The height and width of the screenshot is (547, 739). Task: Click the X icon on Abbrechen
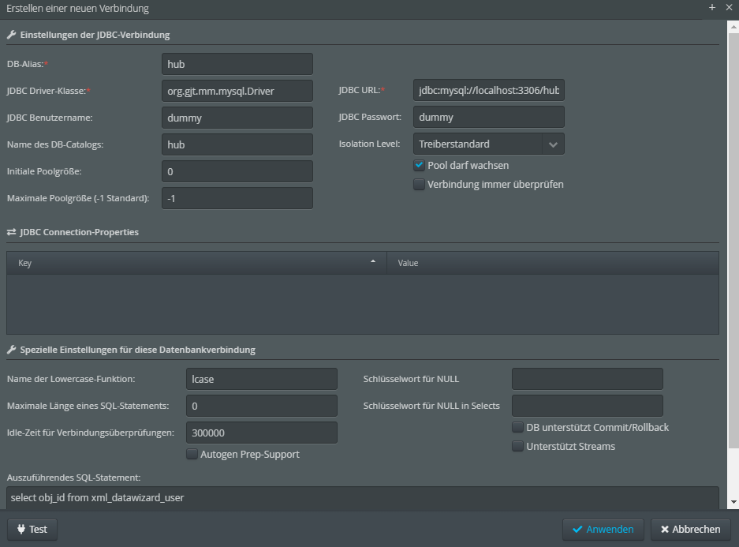[665, 529]
